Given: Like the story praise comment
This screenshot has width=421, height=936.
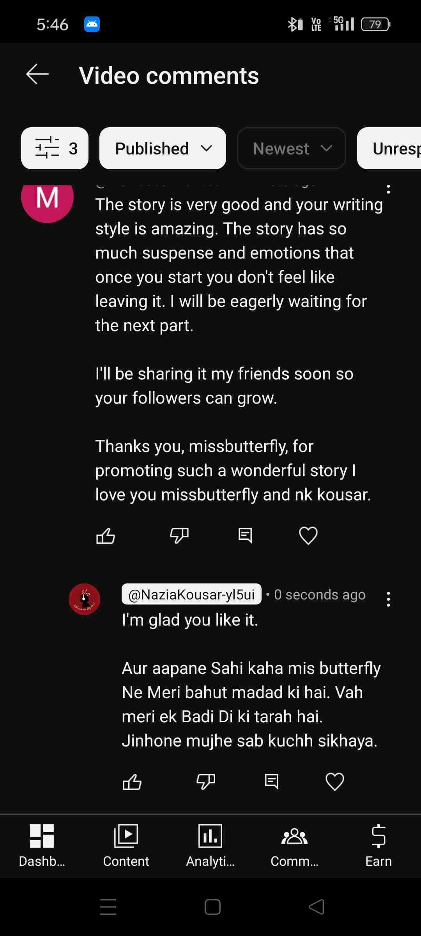Looking at the screenshot, I should point(105,535).
